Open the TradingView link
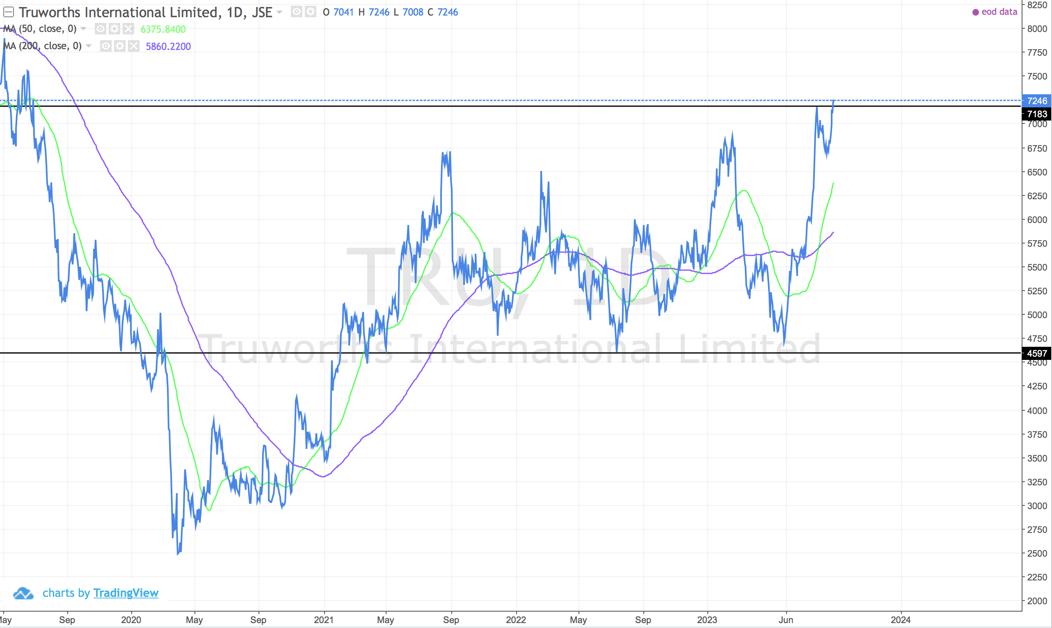The width and height of the screenshot is (1052, 628). 126,593
